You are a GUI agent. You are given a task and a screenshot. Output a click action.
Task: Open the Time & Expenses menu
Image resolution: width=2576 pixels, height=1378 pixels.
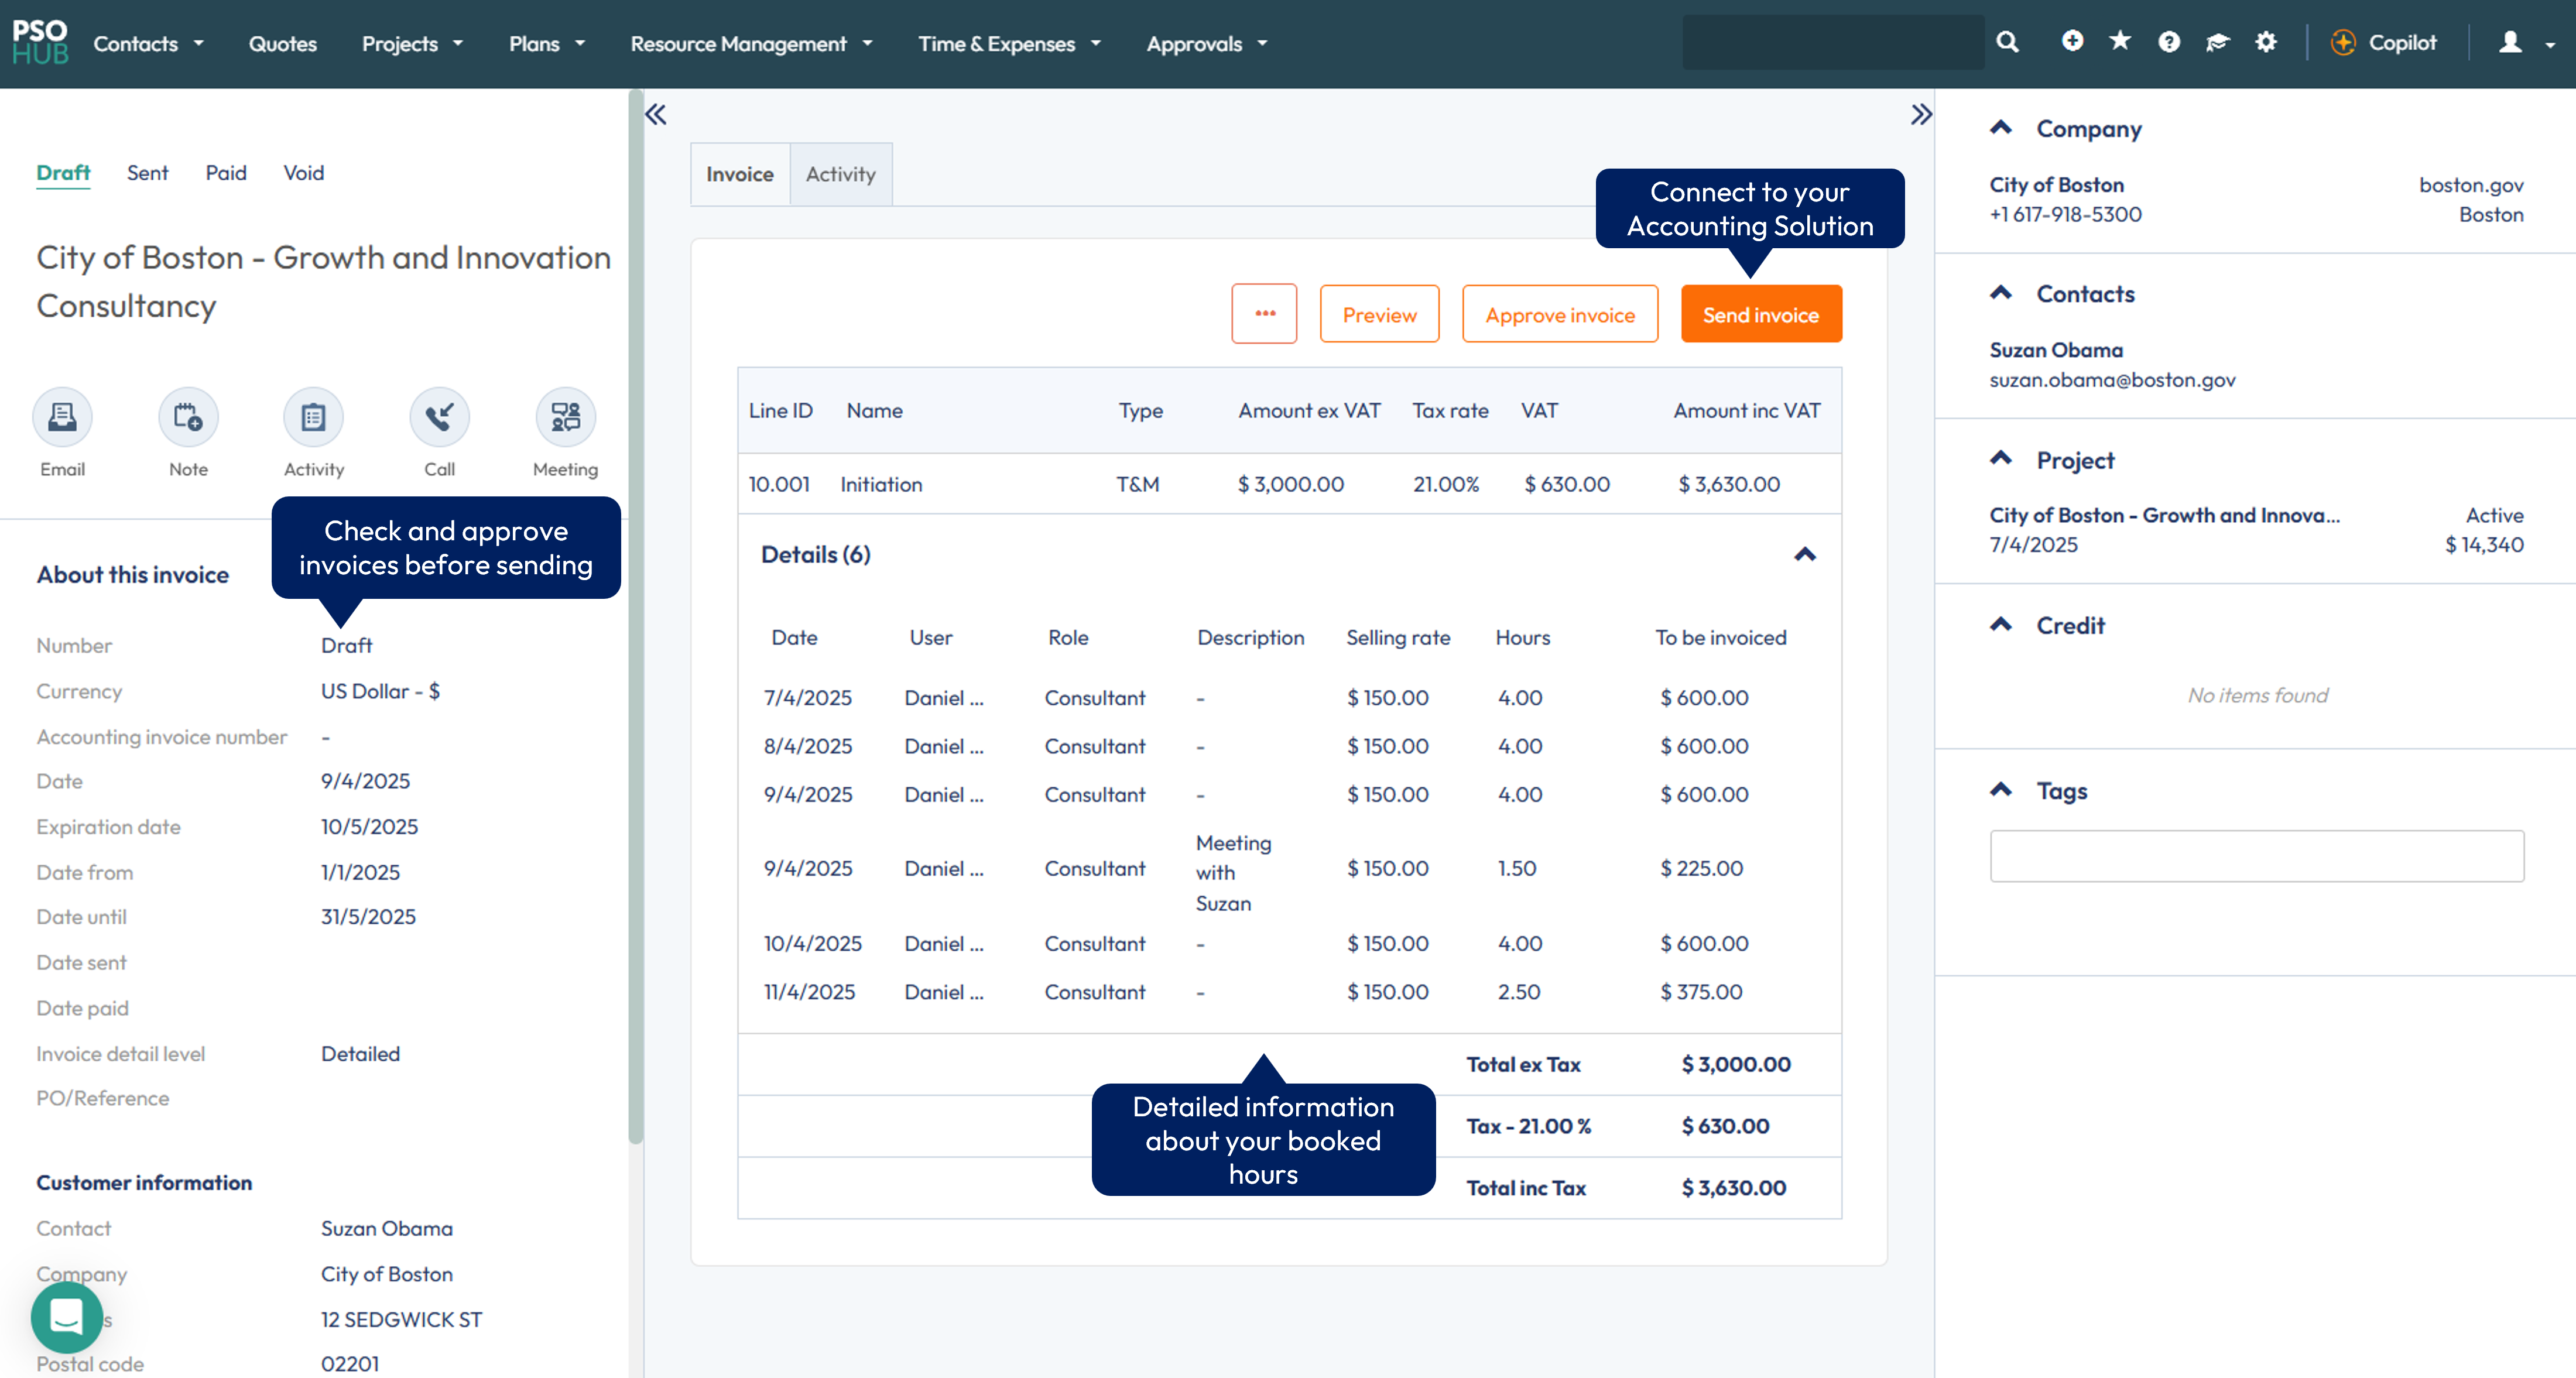[x=1009, y=44]
